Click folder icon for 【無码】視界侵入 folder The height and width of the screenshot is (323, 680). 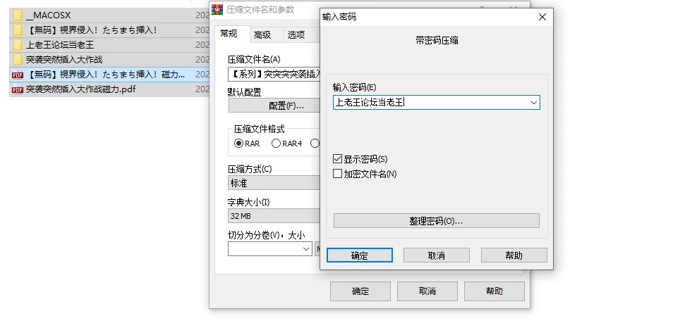(x=18, y=30)
